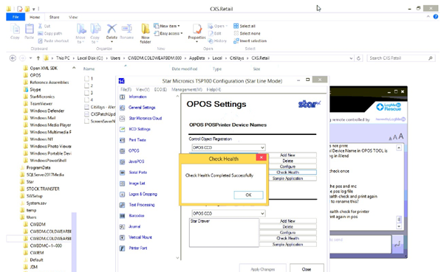Open Help(H) menu in Star configuration
Screen dimensions: 444x272
click(214, 89)
